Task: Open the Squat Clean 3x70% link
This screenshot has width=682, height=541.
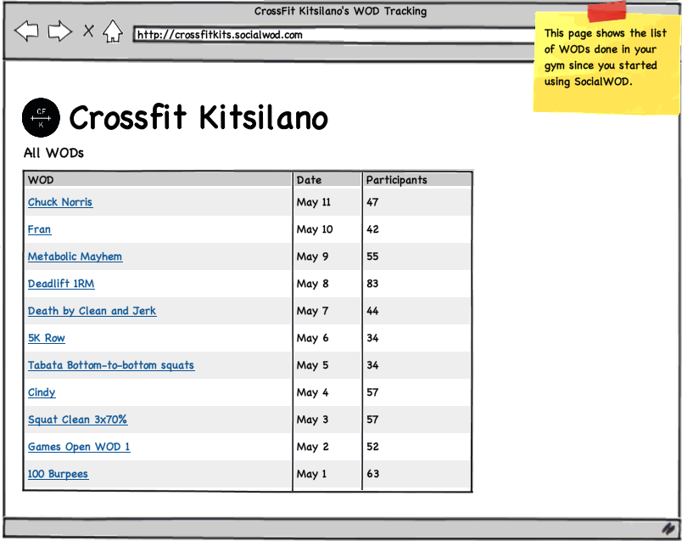Action: (x=77, y=420)
